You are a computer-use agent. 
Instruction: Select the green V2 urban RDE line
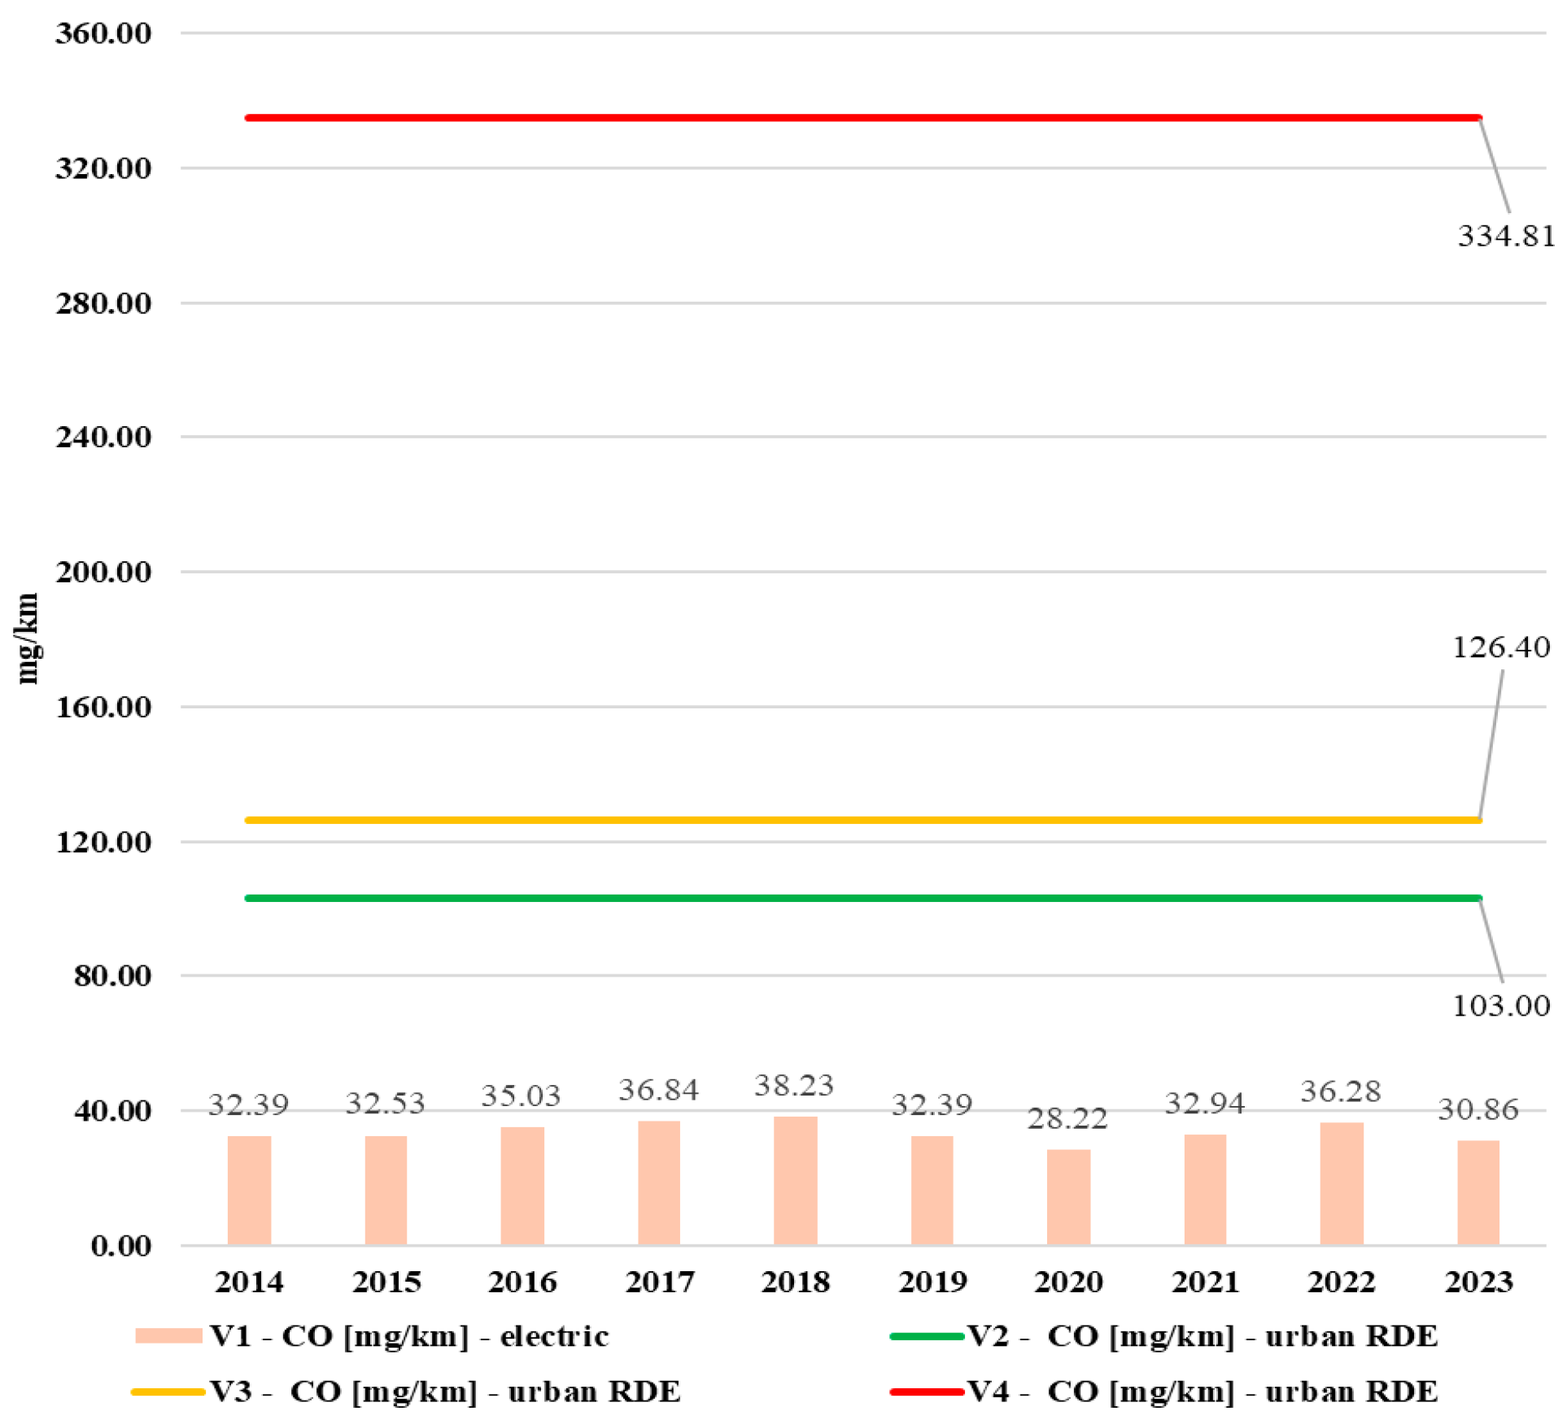click(862, 898)
